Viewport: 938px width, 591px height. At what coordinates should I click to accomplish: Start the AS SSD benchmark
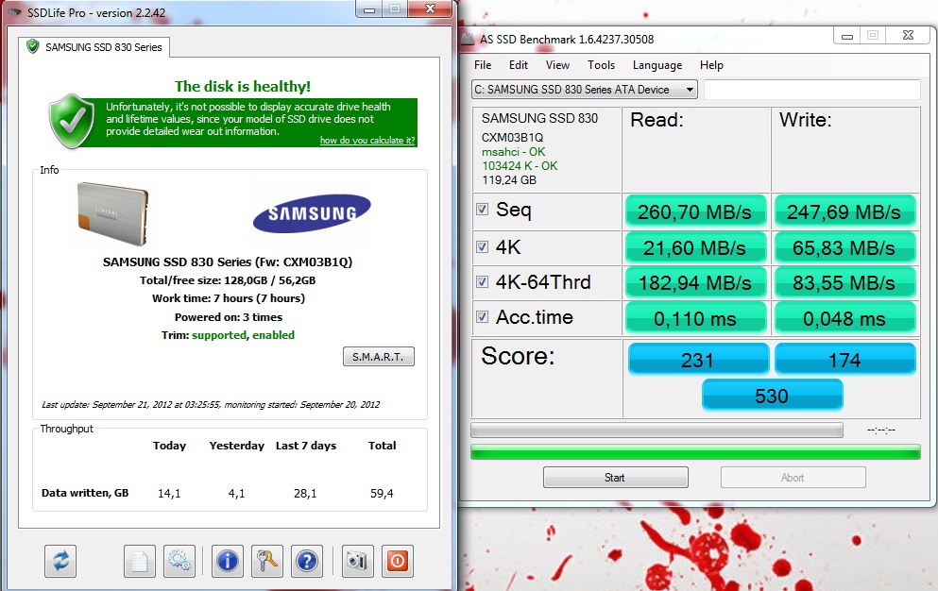pyautogui.click(x=616, y=478)
